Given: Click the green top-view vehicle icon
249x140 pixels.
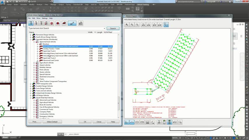Looking at the screenshot, I should pos(164,122).
